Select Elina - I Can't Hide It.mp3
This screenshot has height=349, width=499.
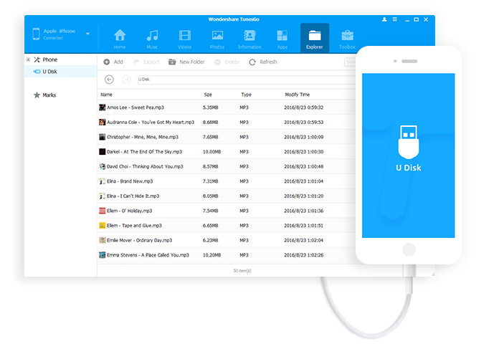(x=227, y=196)
